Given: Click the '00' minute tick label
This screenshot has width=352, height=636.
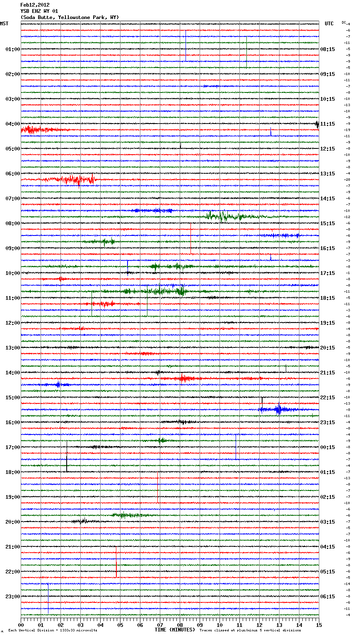Looking at the screenshot, I should point(21,625).
